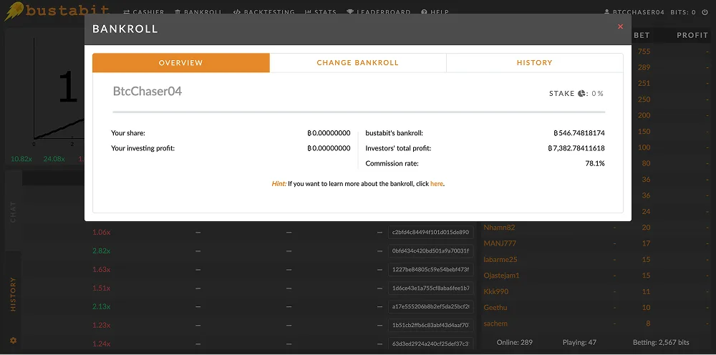Image resolution: width=716 pixels, height=355 pixels.
Task: Click the hash field starting with c2bfd4c
Action: click(430, 232)
